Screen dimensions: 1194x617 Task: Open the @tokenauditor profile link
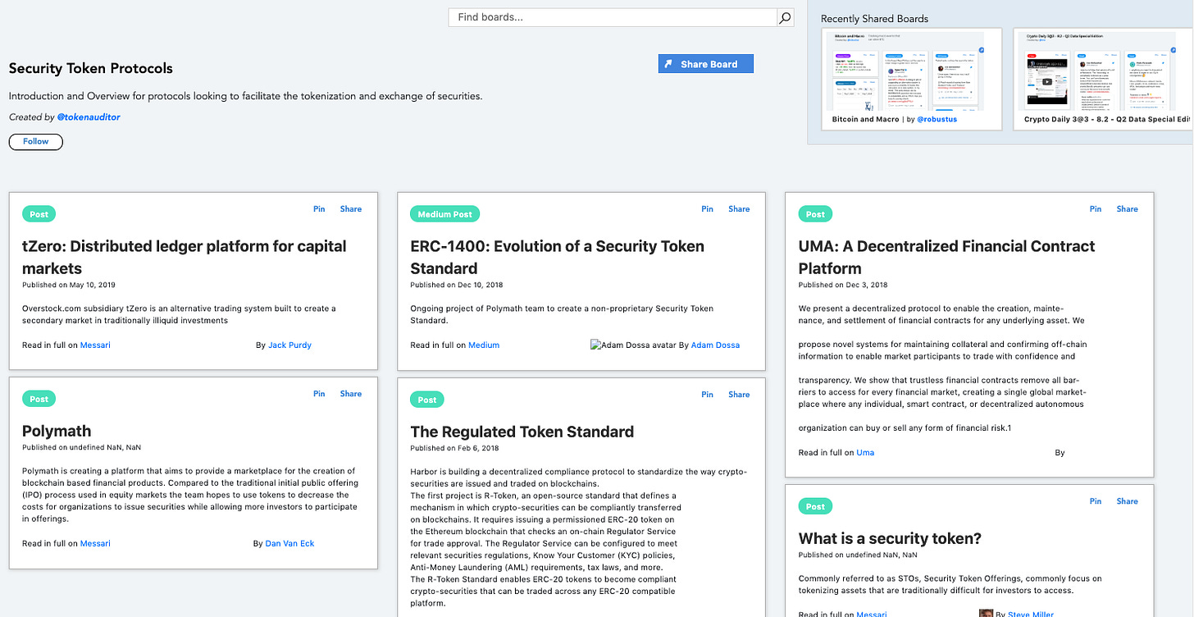click(89, 117)
